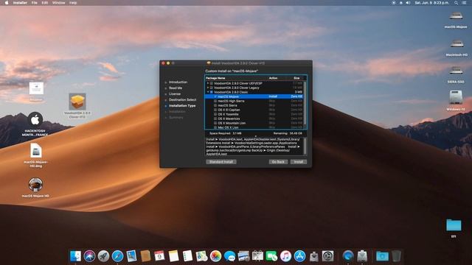Open the Window menu
Viewport: 472px width, 265px height.
[58, 3]
